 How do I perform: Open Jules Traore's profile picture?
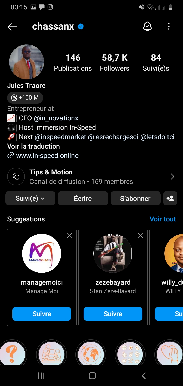(27, 62)
